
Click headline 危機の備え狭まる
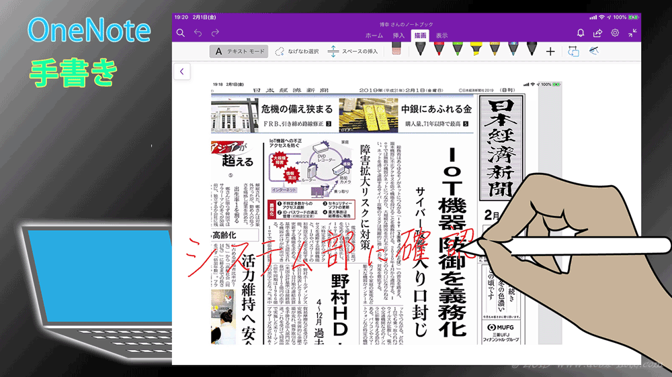pyautogui.click(x=297, y=109)
